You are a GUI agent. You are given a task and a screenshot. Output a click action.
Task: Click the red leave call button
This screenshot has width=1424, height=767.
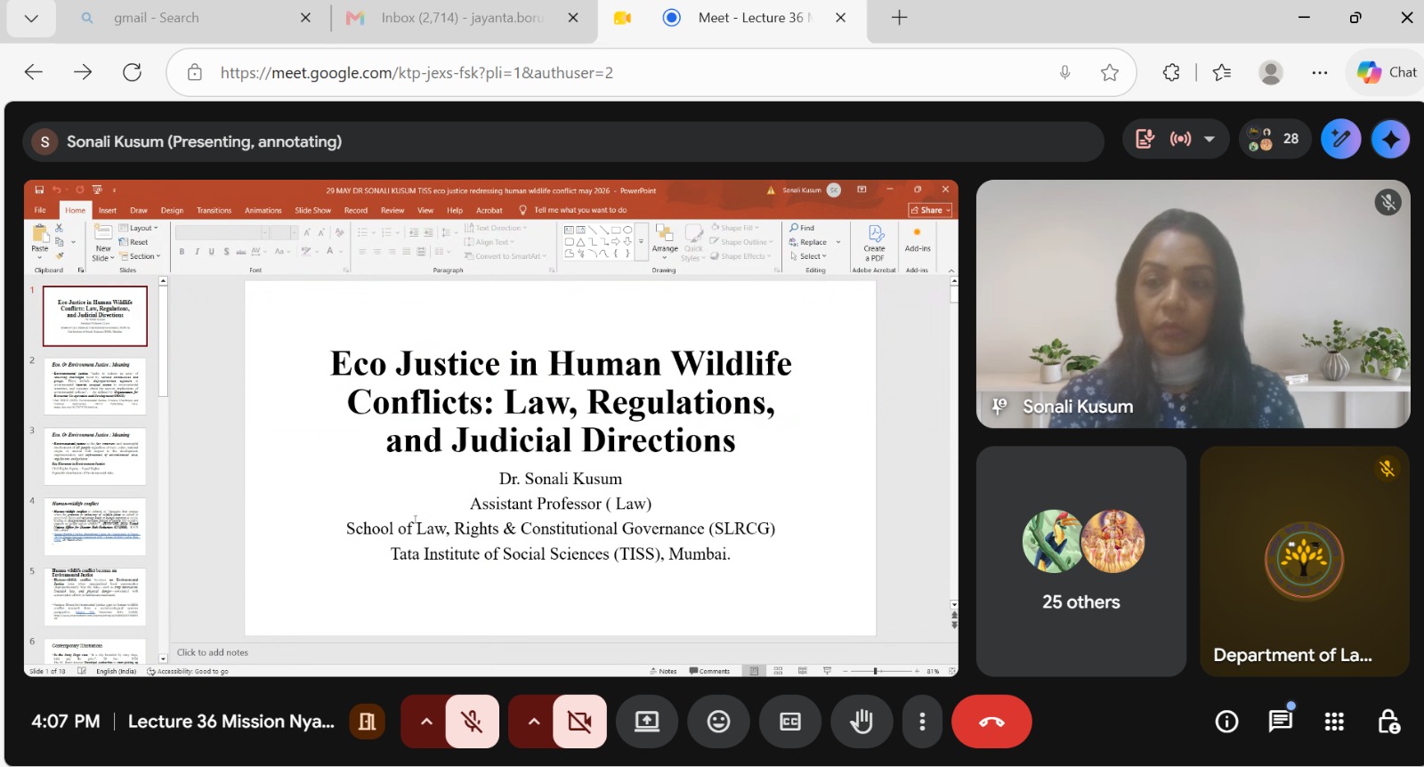[x=991, y=722]
